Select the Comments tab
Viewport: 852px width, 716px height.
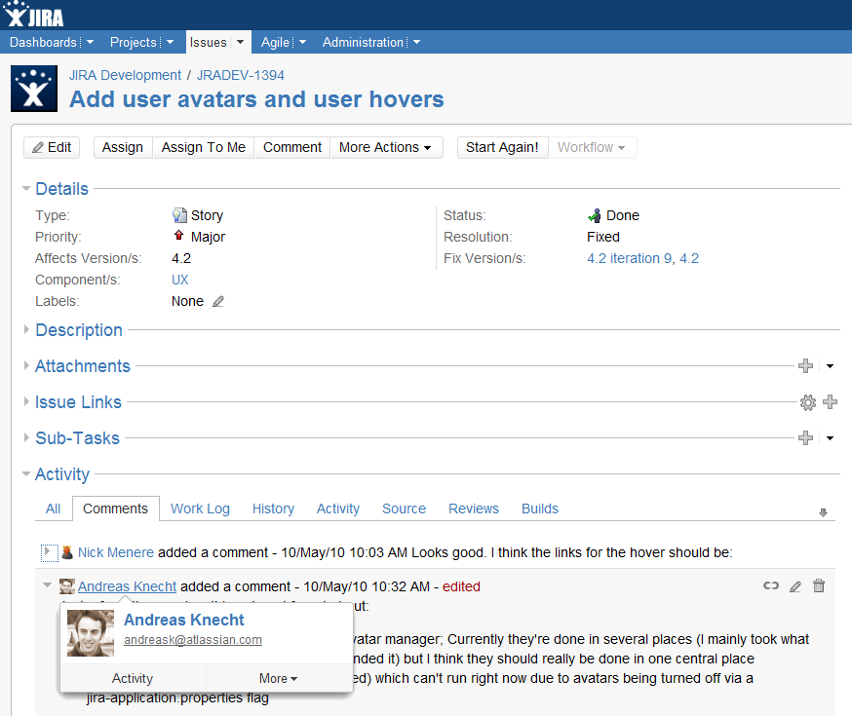(115, 509)
